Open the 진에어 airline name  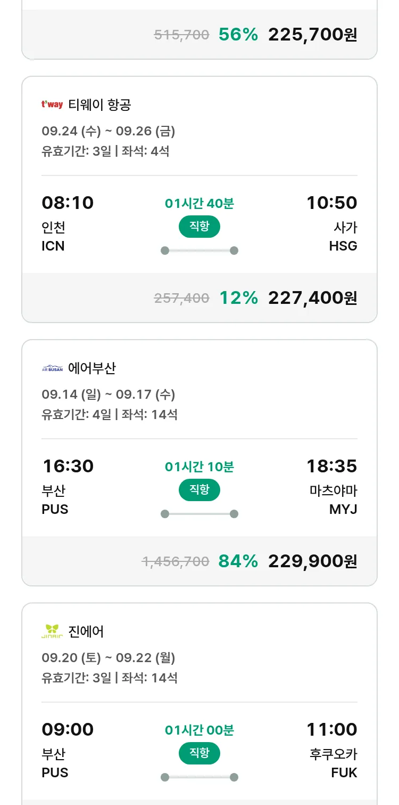[x=86, y=631]
